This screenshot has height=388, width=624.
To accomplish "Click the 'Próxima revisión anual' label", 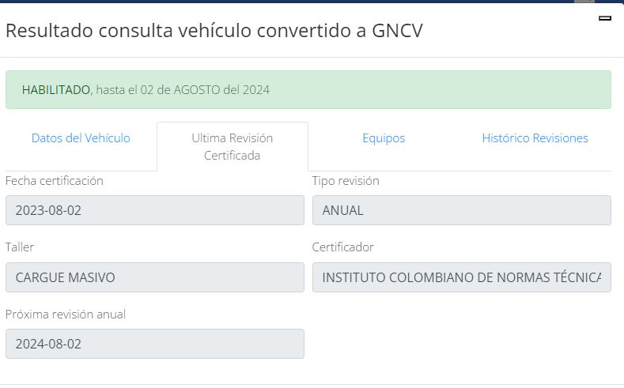I will point(66,315).
